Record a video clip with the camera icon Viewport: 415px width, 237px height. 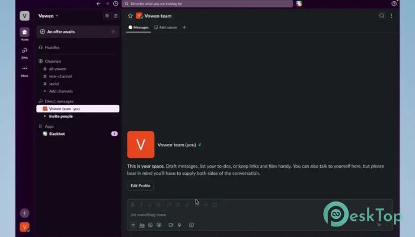(x=171, y=225)
